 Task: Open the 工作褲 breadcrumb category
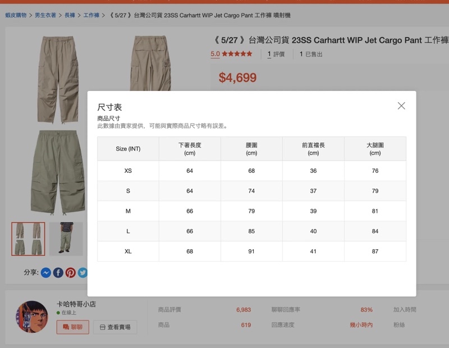click(91, 15)
